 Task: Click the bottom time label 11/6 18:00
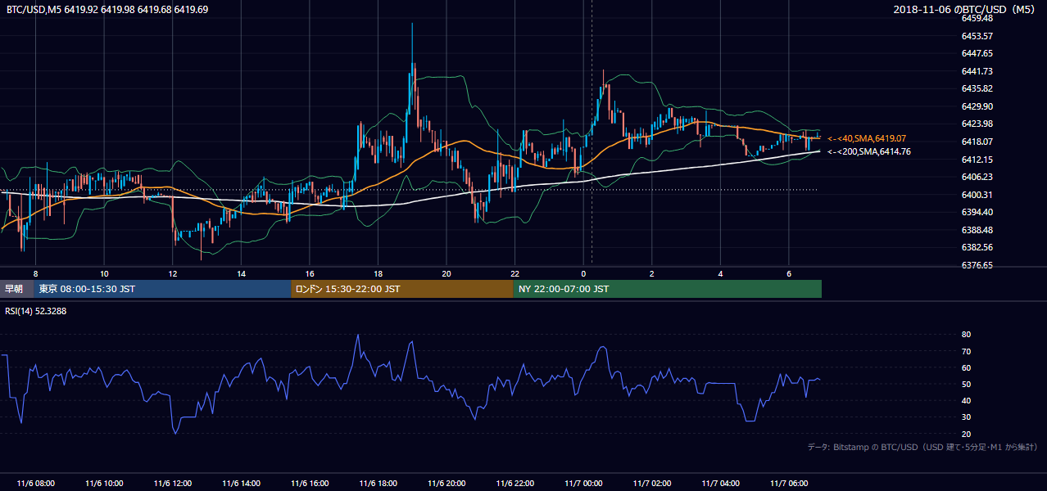point(378,484)
